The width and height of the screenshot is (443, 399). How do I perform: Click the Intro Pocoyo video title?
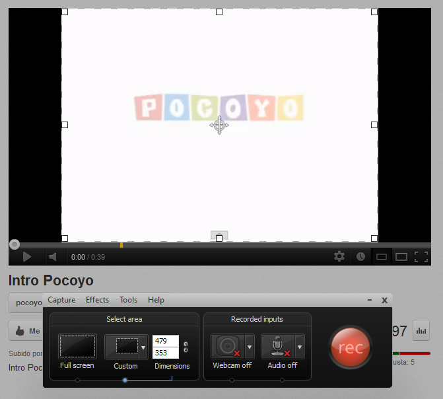(51, 281)
